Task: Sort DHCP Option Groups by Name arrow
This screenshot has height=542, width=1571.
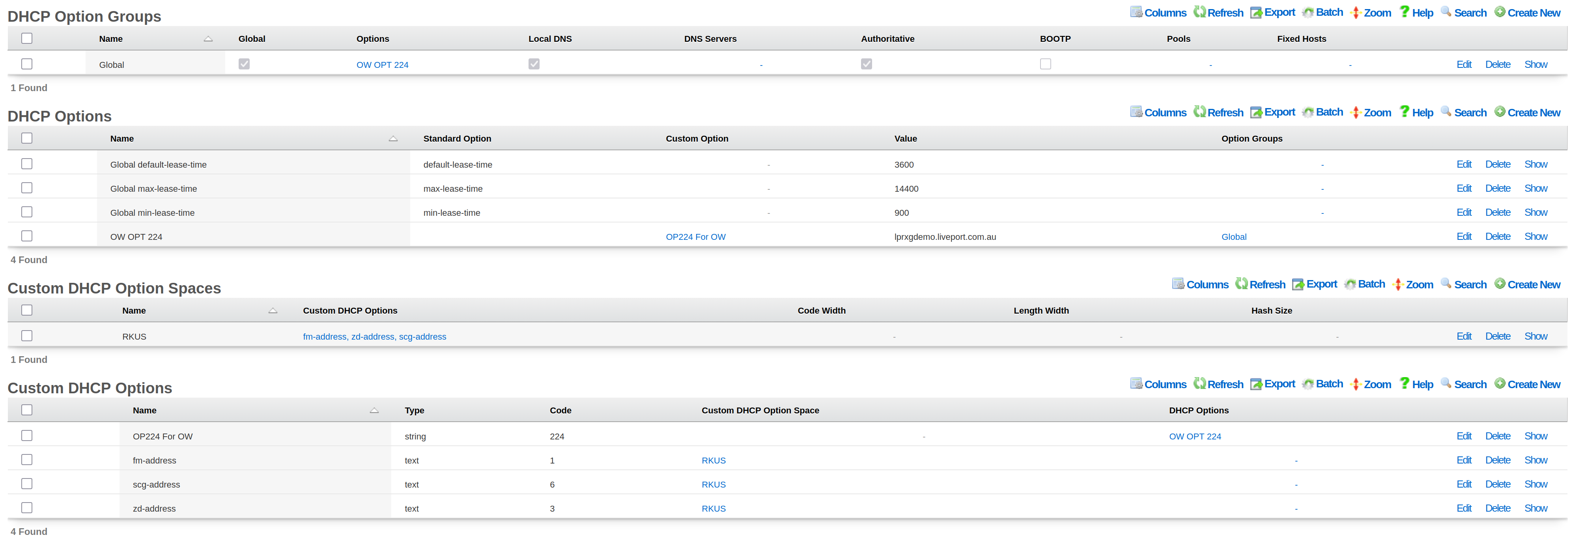Action: click(208, 39)
